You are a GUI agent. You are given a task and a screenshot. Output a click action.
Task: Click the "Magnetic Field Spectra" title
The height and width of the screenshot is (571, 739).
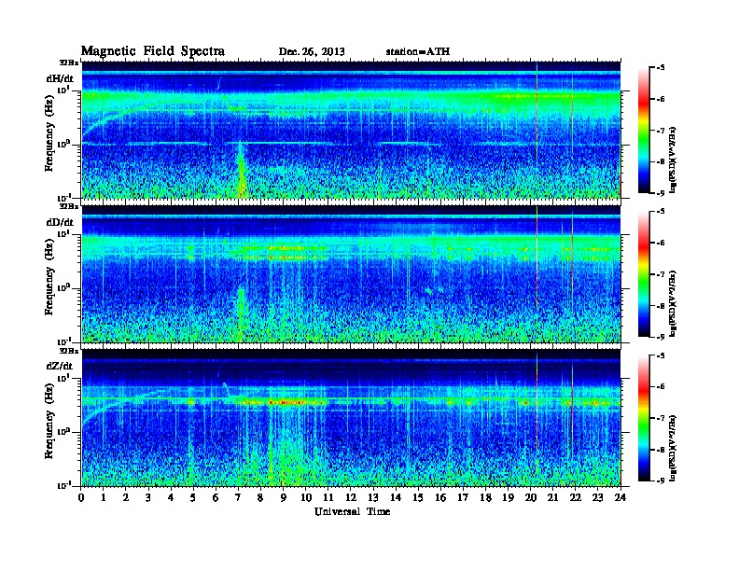(x=153, y=51)
